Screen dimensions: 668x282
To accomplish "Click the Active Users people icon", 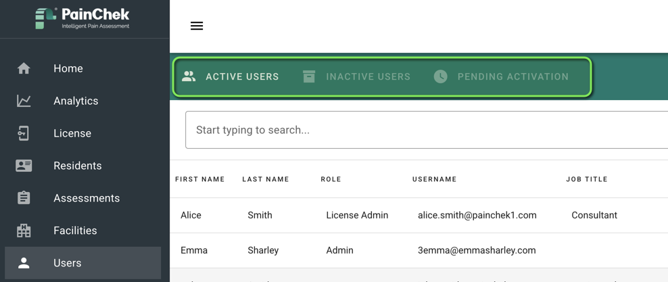I will coord(189,76).
